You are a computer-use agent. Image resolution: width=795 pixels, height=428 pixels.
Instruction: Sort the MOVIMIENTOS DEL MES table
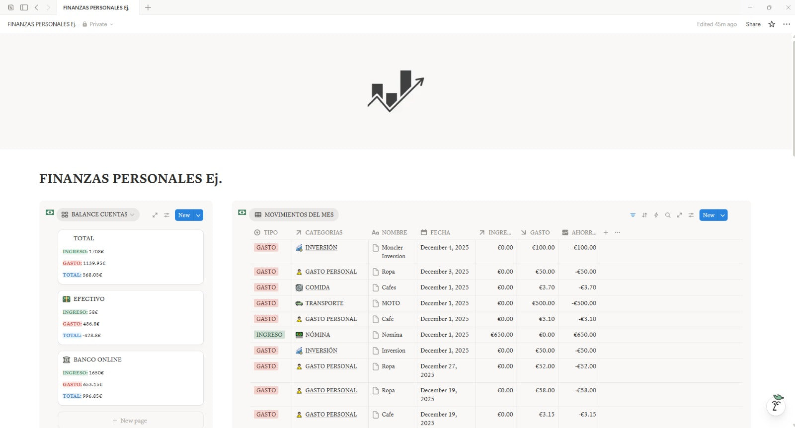click(644, 215)
